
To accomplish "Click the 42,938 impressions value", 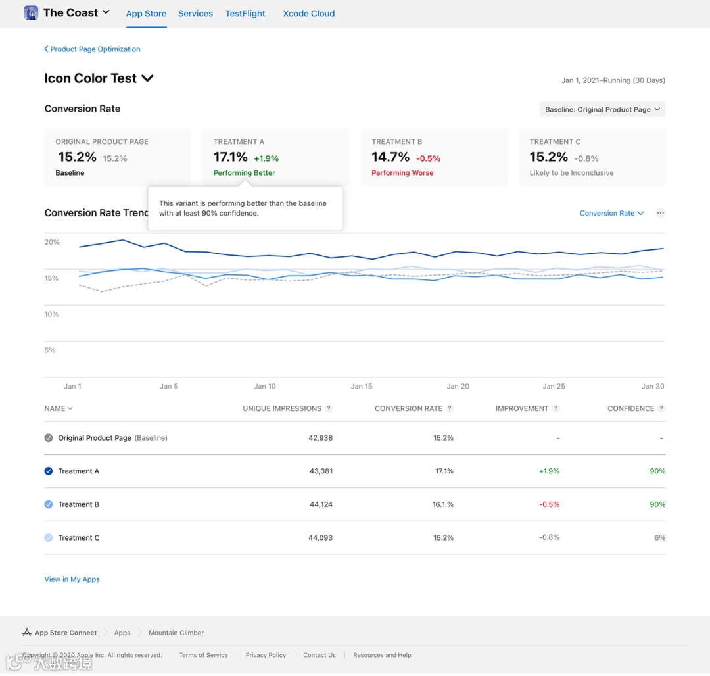I will coord(320,438).
